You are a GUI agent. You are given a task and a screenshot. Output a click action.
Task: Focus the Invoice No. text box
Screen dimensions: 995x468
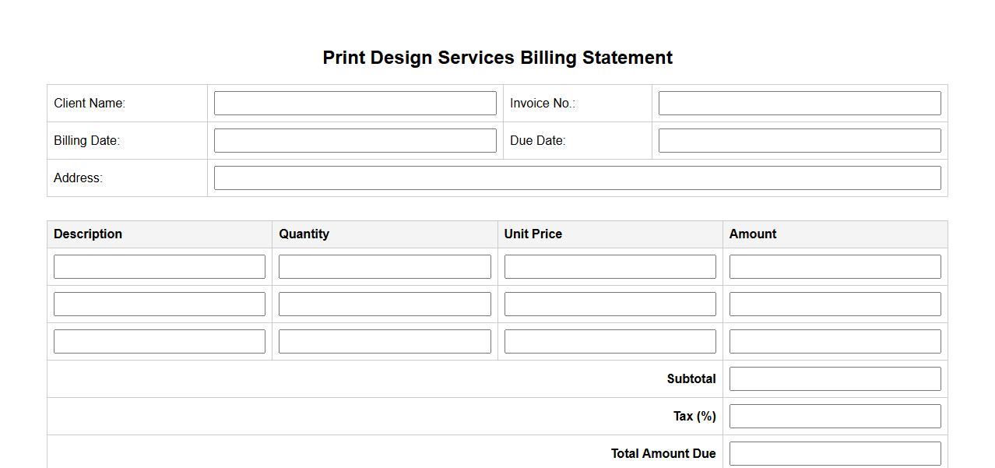pos(800,104)
